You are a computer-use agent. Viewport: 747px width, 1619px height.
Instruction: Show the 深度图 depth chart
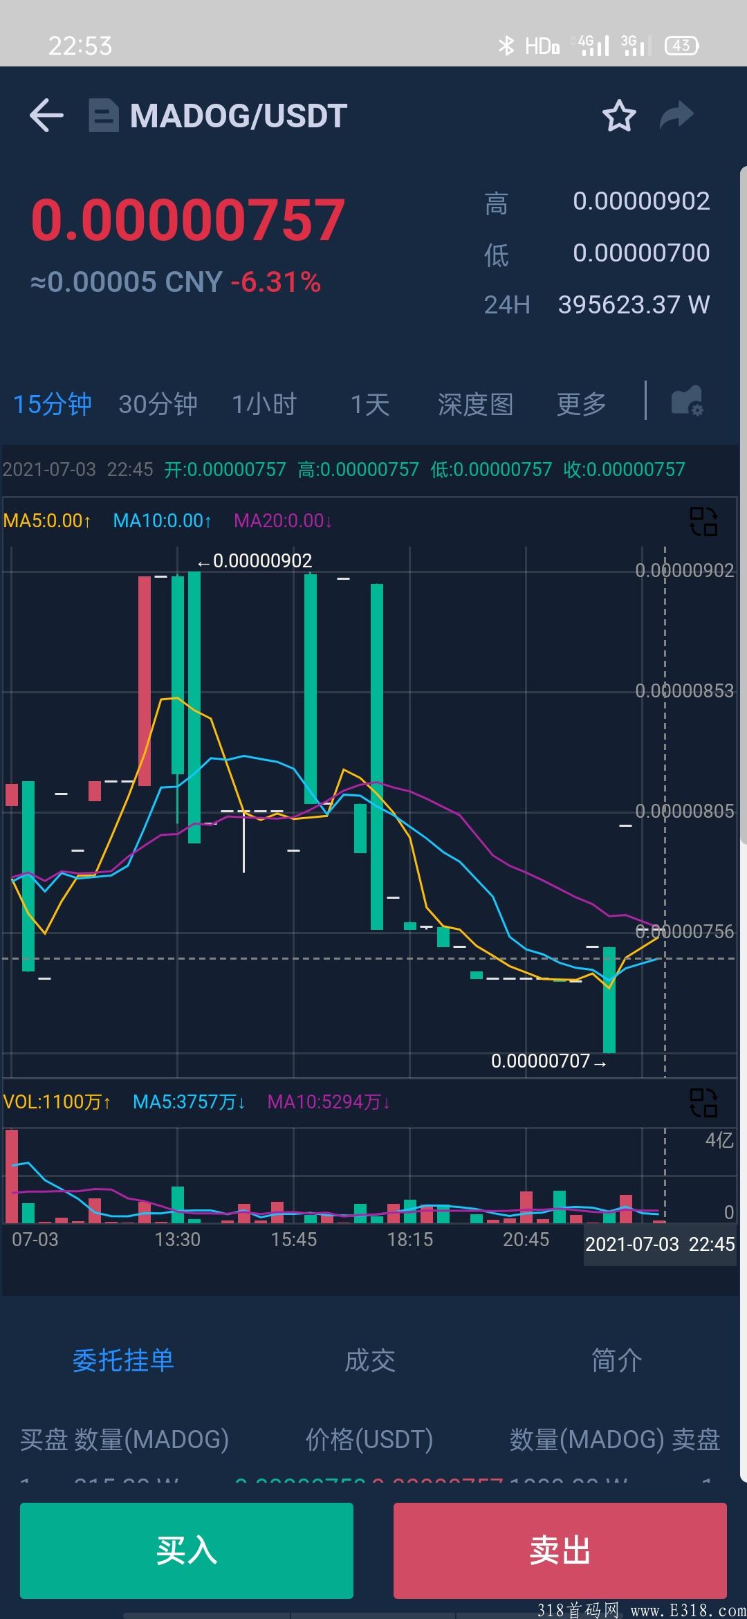click(475, 404)
